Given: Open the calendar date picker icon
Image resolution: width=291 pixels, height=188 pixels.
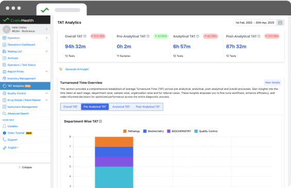Looking at the screenshot, I should 280,23.
